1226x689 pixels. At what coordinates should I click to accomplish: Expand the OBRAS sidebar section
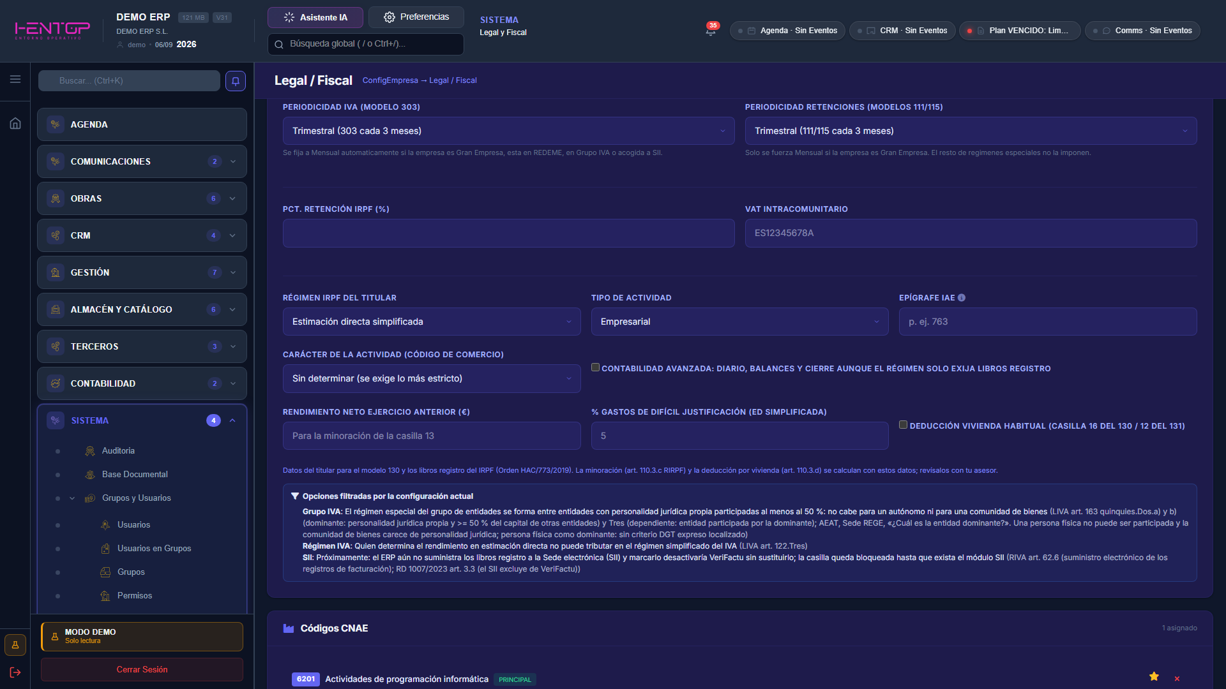[x=232, y=198]
